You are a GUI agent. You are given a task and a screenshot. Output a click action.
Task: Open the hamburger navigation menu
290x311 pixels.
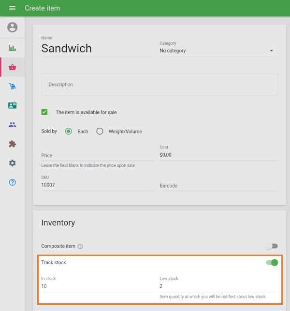pos(13,8)
